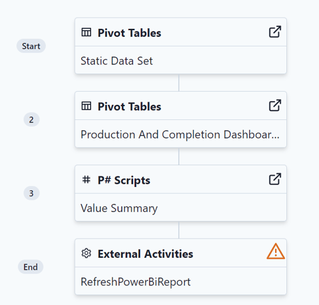Select the Start step badge
The width and height of the screenshot is (319, 305).
click(x=31, y=46)
